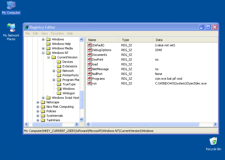Click tree pane scroll up arrow
This screenshot has height=160, width=225.
point(81,39)
